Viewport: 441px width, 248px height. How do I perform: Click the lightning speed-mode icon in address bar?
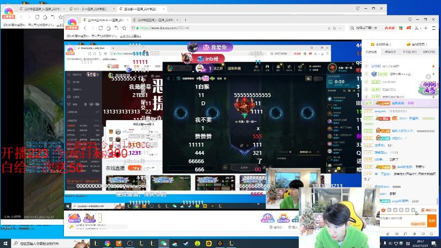pyautogui.click(x=329, y=28)
